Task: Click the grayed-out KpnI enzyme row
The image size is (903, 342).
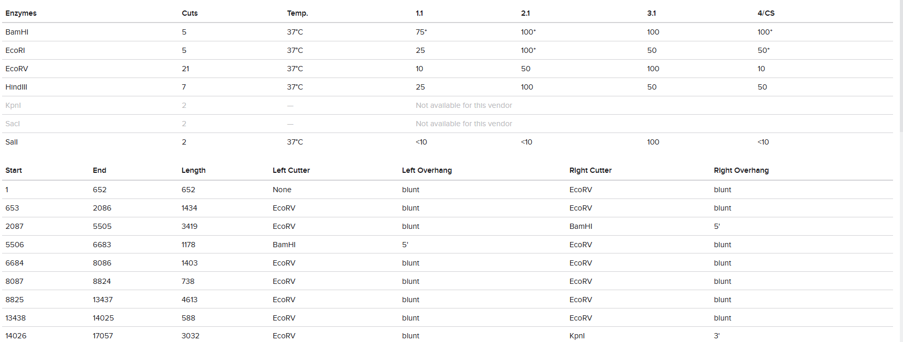Action: (13, 105)
